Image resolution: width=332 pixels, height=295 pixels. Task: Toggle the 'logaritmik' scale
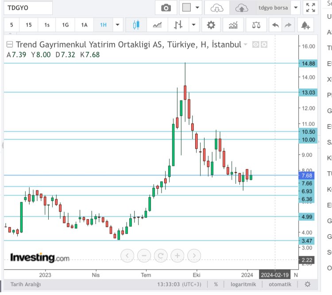(243, 284)
